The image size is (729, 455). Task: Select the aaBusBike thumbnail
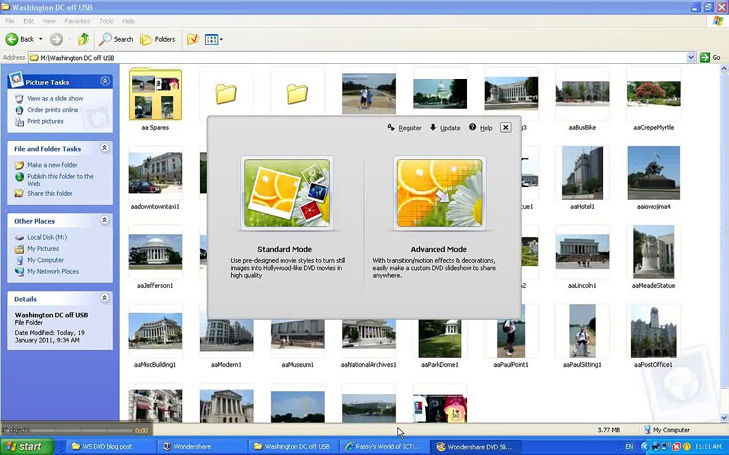point(582,94)
